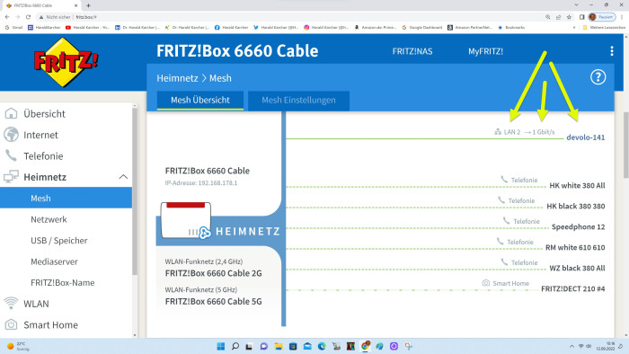Open Windows taskbar search
This screenshot has width=629, height=354.
tap(235, 346)
